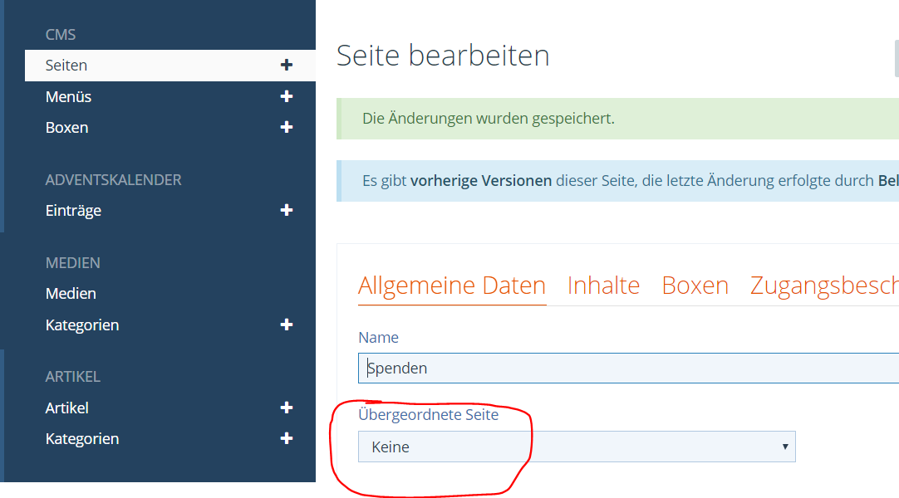This screenshot has width=899, height=498.
Task: Open Seiten in the sidebar
Action: (x=66, y=66)
